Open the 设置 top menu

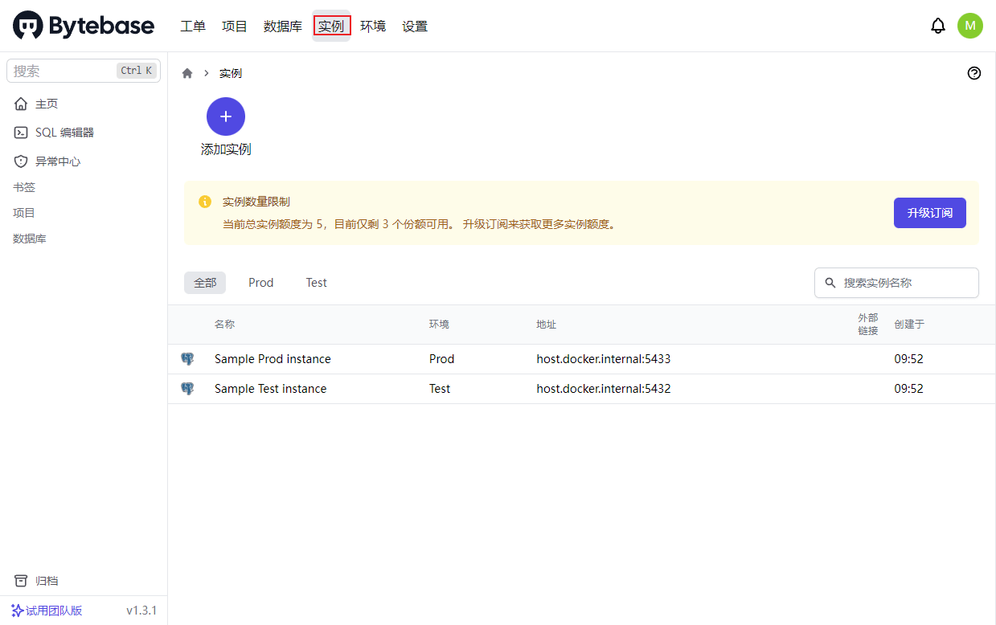(x=415, y=26)
